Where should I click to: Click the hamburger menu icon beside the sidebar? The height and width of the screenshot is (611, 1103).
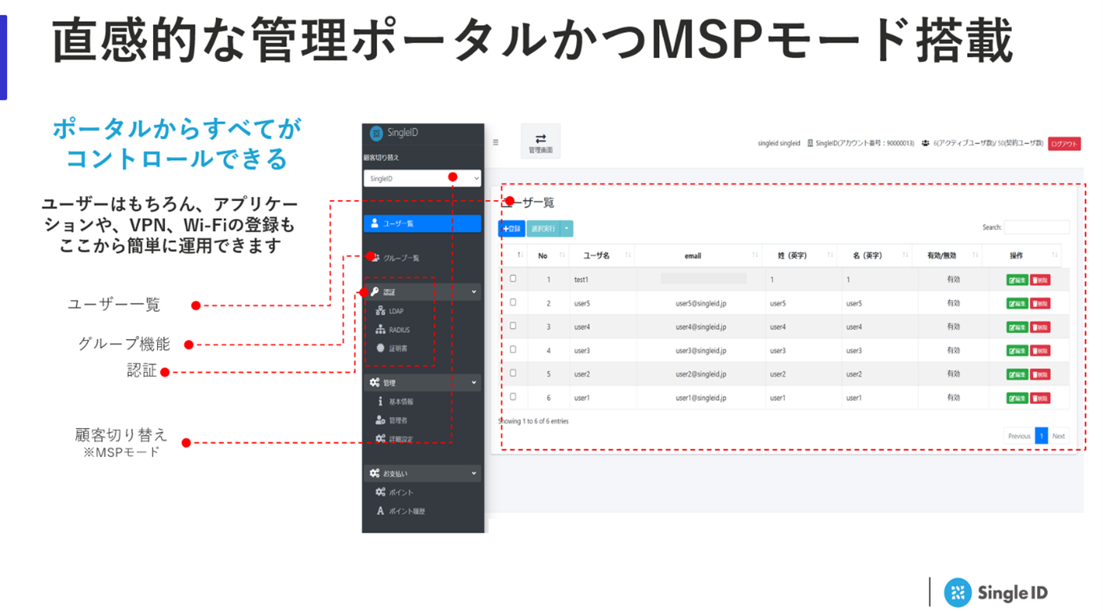pos(496,142)
